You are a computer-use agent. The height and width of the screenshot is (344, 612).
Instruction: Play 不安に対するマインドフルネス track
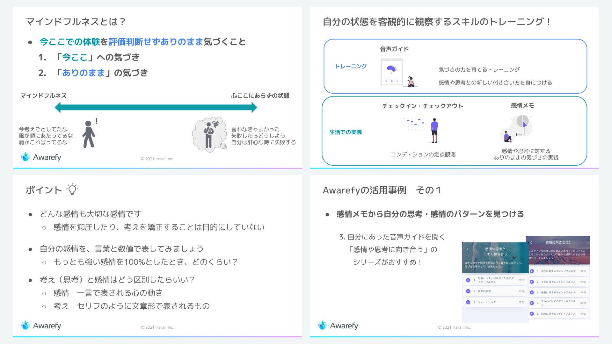(x=532, y=282)
